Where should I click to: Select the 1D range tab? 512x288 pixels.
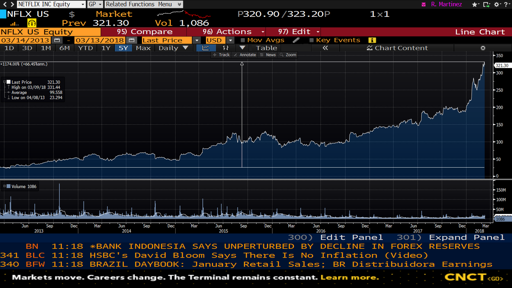click(9, 48)
